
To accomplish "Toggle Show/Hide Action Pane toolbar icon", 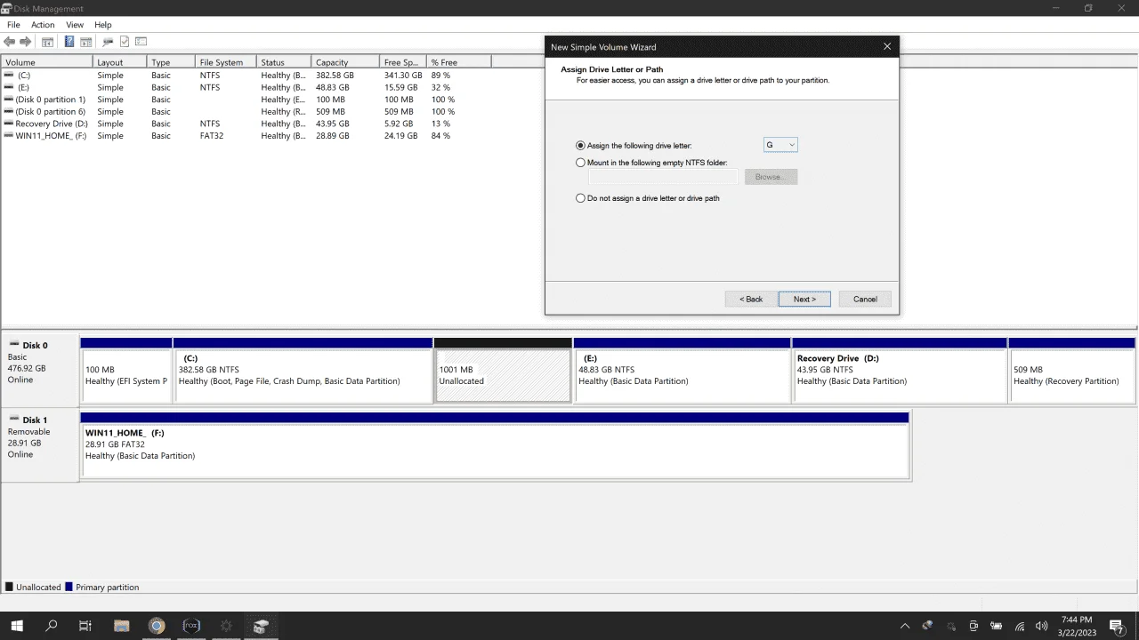I will point(86,42).
